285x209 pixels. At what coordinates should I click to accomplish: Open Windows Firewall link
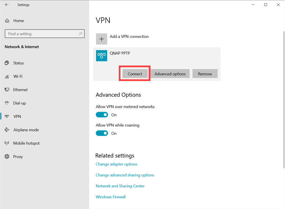(111, 197)
